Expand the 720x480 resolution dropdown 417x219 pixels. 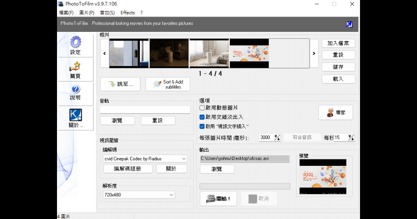[x=171, y=195]
